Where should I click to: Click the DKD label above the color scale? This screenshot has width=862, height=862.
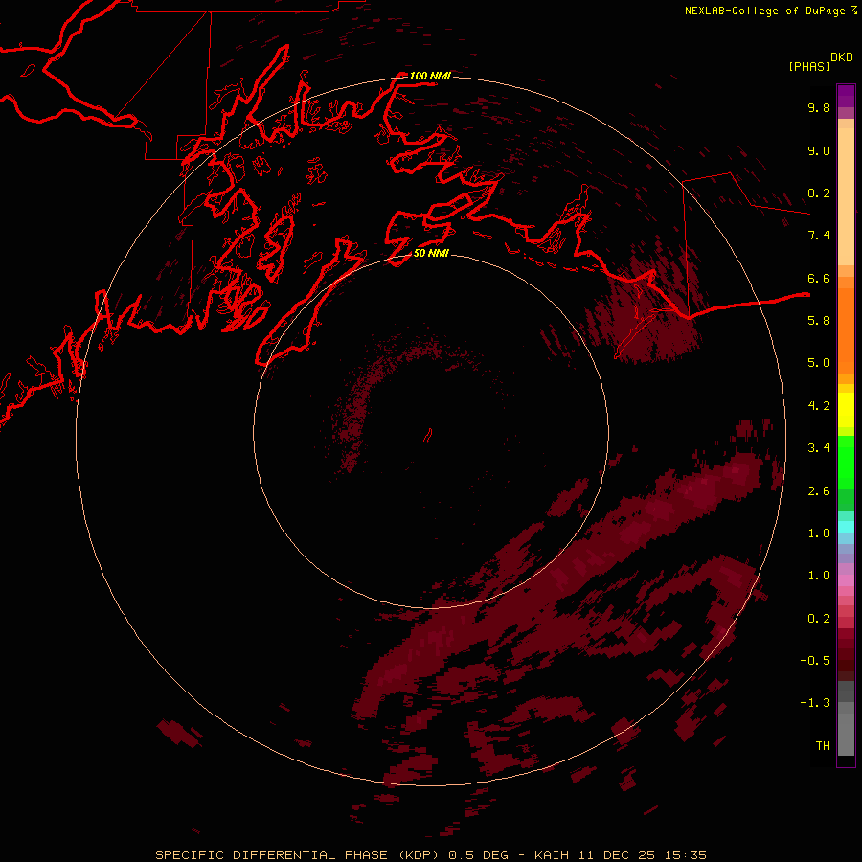(x=842, y=57)
